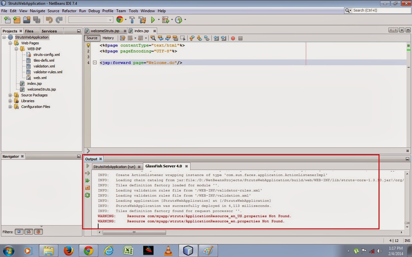Open the Windows Start menu
Image resolution: width=412 pixels, height=257 pixels.
point(8,250)
